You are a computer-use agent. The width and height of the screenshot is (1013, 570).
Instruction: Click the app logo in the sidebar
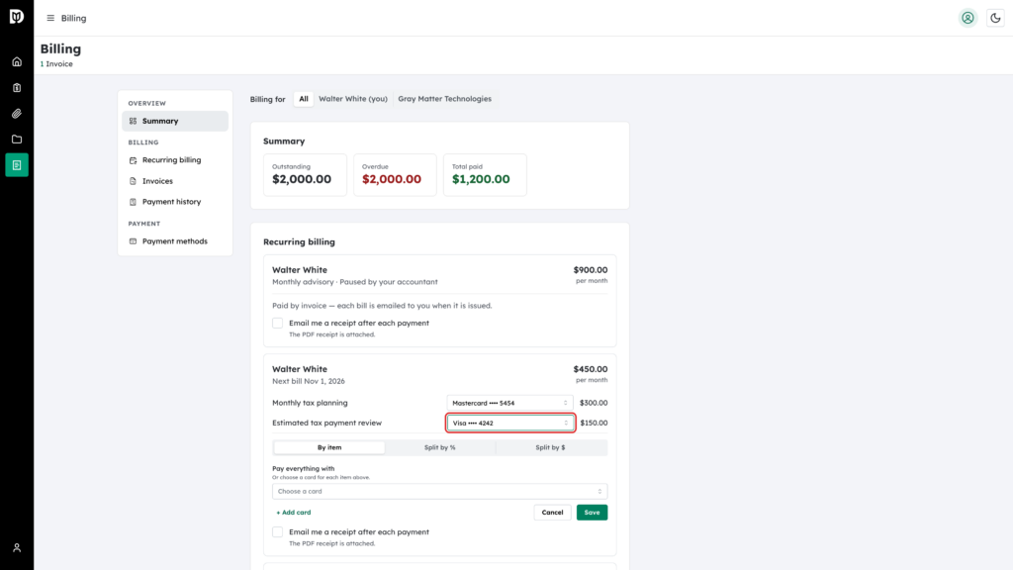coord(17,16)
